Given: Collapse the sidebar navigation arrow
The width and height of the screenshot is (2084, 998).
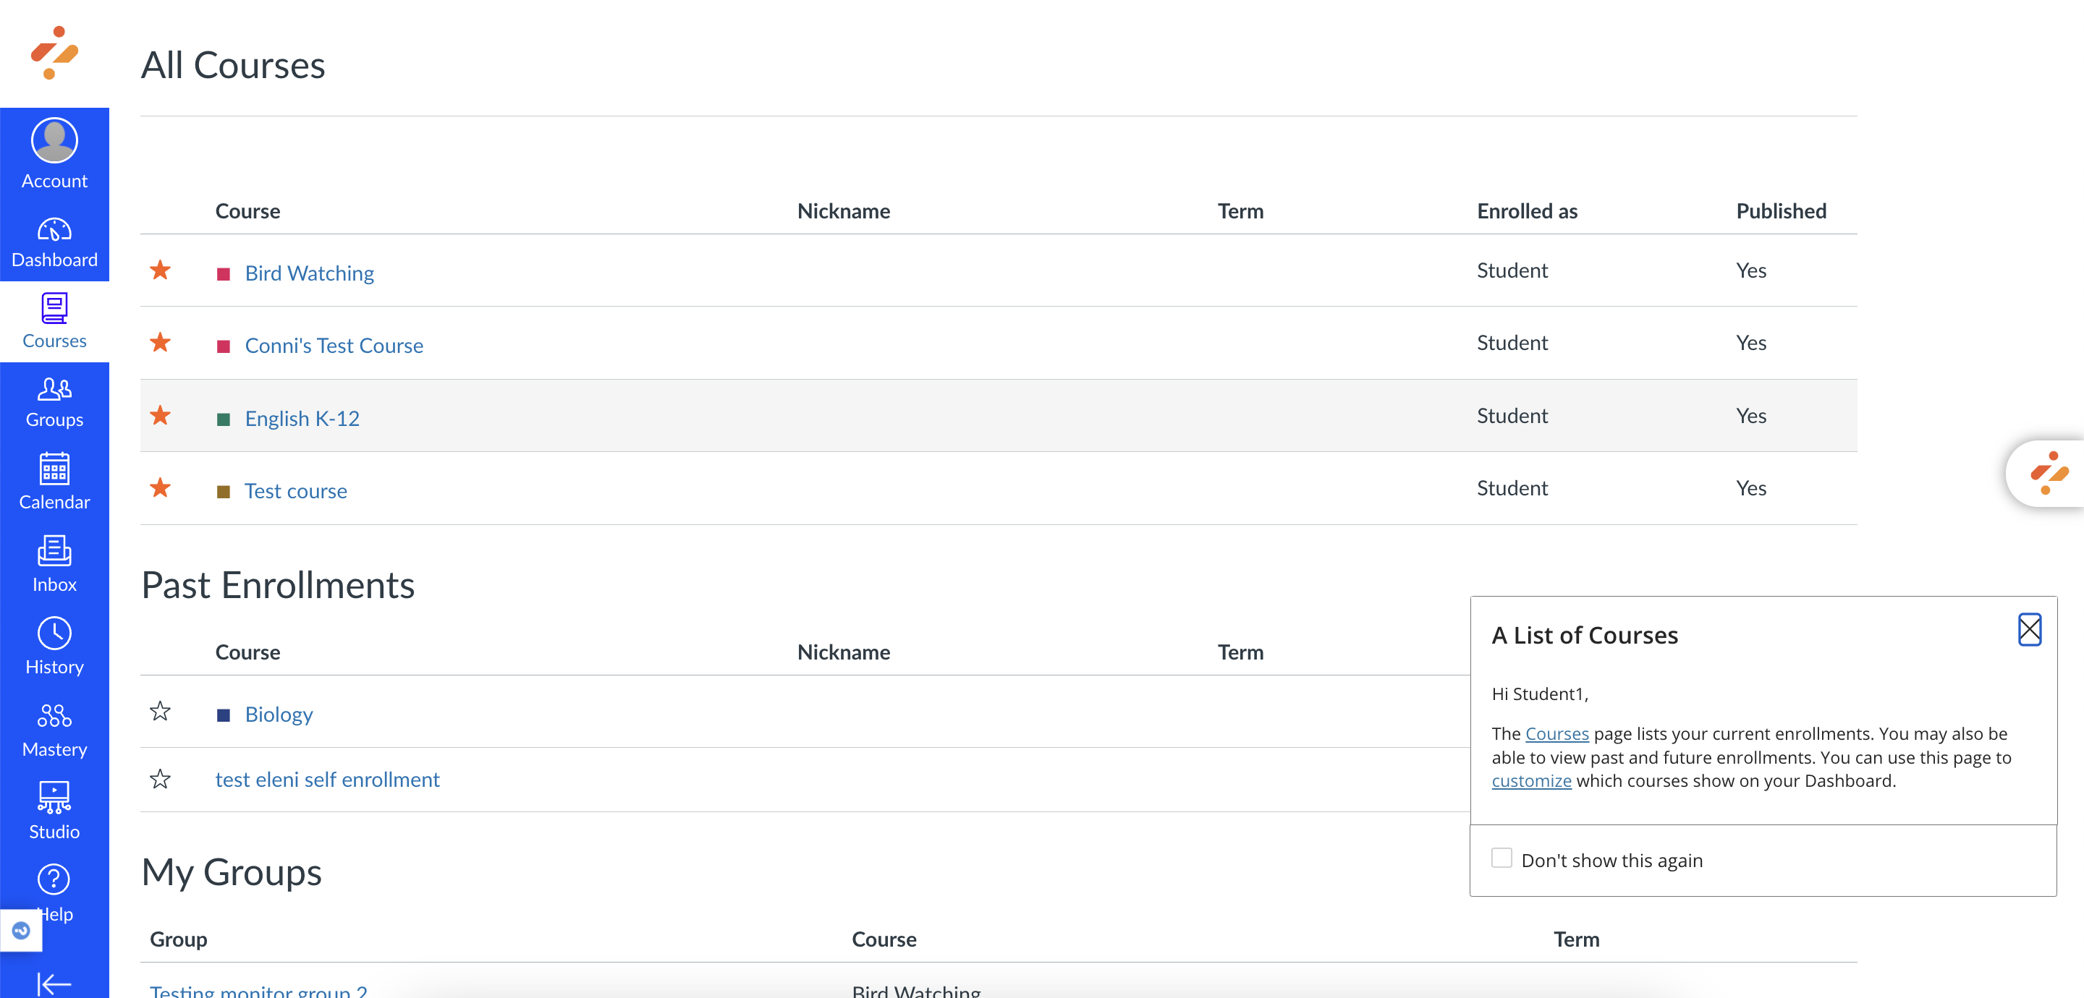Looking at the screenshot, I should pos(54,984).
